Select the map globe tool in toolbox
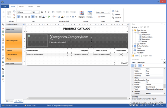Screen dimensions: 167x108 [3, 76]
